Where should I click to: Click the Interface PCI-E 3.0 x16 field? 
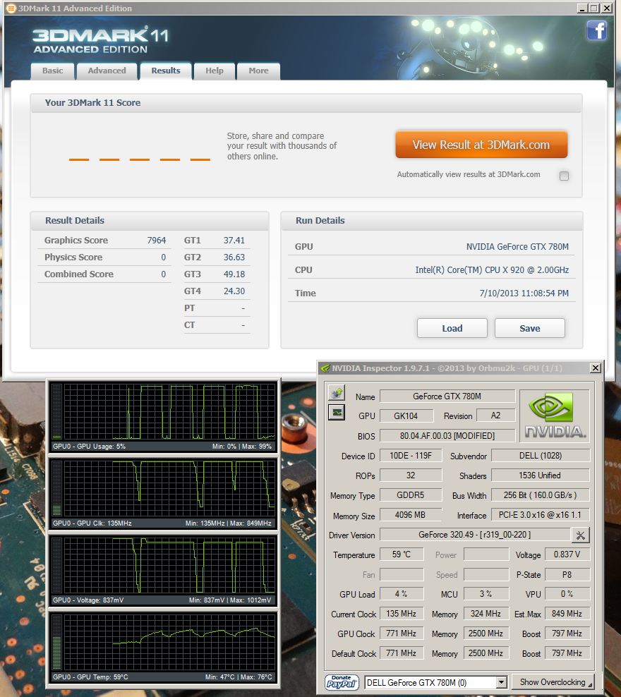540,515
